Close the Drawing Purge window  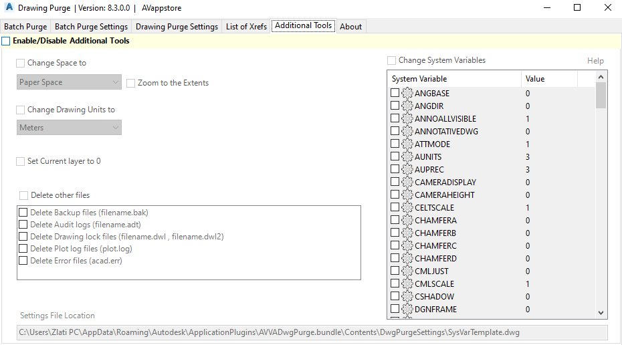tap(608, 7)
